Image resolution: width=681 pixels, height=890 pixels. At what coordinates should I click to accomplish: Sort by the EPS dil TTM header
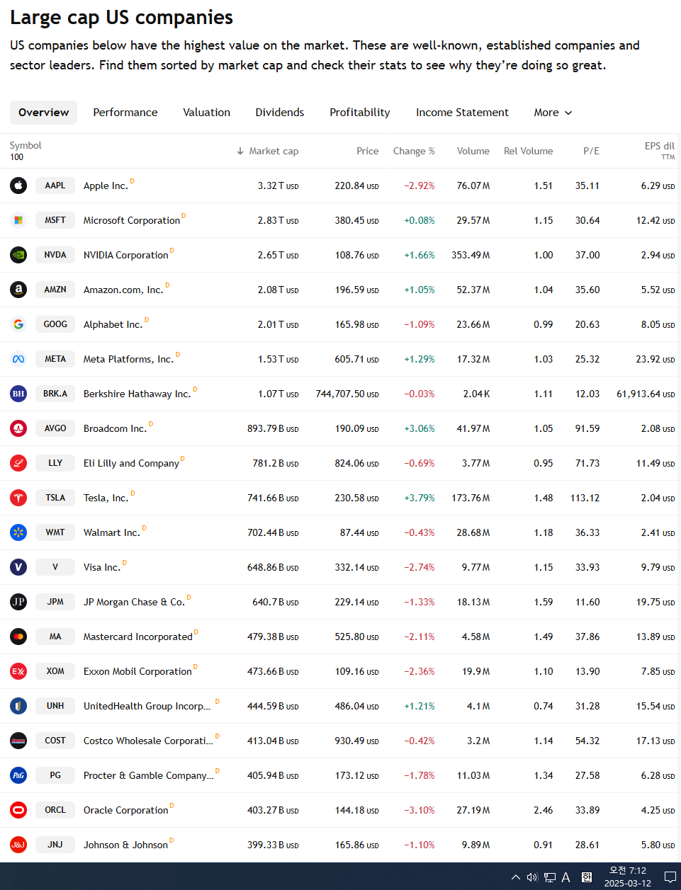coord(659,150)
